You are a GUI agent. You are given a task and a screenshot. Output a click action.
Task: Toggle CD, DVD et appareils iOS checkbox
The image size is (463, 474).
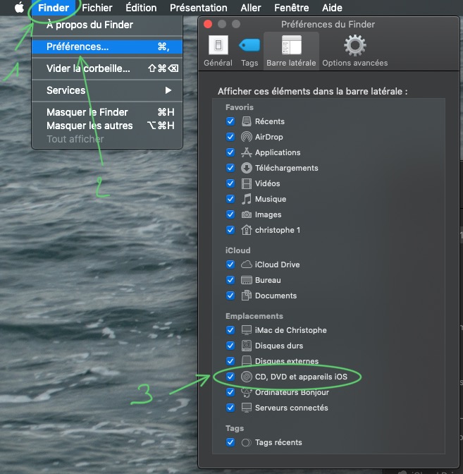tap(230, 377)
